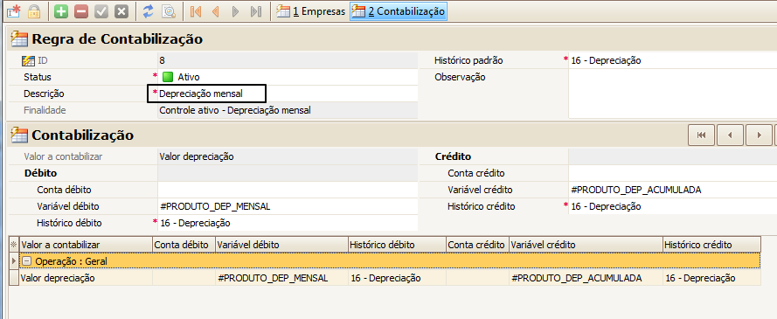Image resolution: width=777 pixels, height=319 pixels.
Task: Click the empty Conta crédito field
Action: point(673,173)
